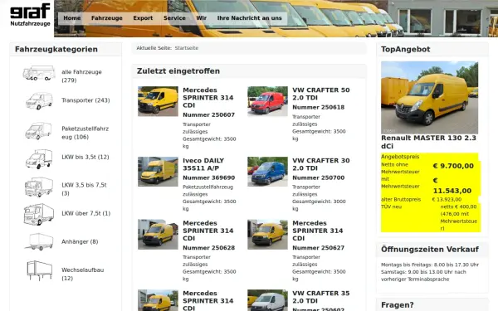The width and height of the screenshot is (498, 311).
Task: Open LKW bis 3,5t (12) link
Action: pyautogui.click(x=85, y=157)
